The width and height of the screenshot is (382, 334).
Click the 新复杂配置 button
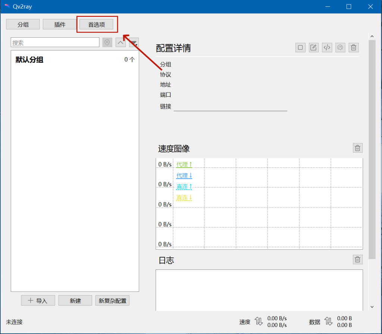click(112, 301)
